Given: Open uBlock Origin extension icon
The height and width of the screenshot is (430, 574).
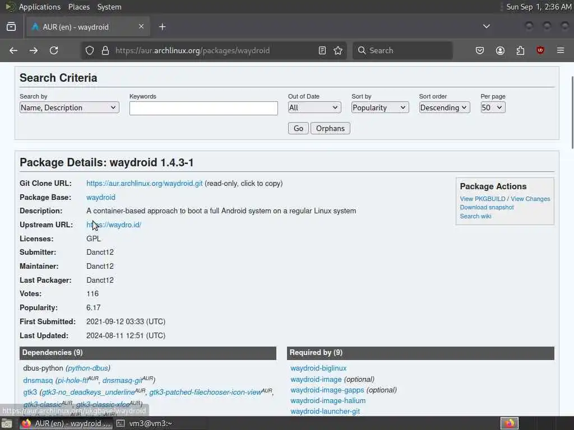Looking at the screenshot, I should tap(540, 50).
